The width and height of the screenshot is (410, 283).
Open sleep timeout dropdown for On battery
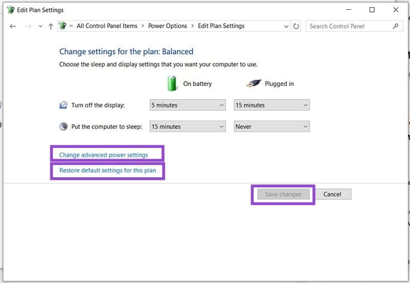pyautogui.click(x=188, y=126)
